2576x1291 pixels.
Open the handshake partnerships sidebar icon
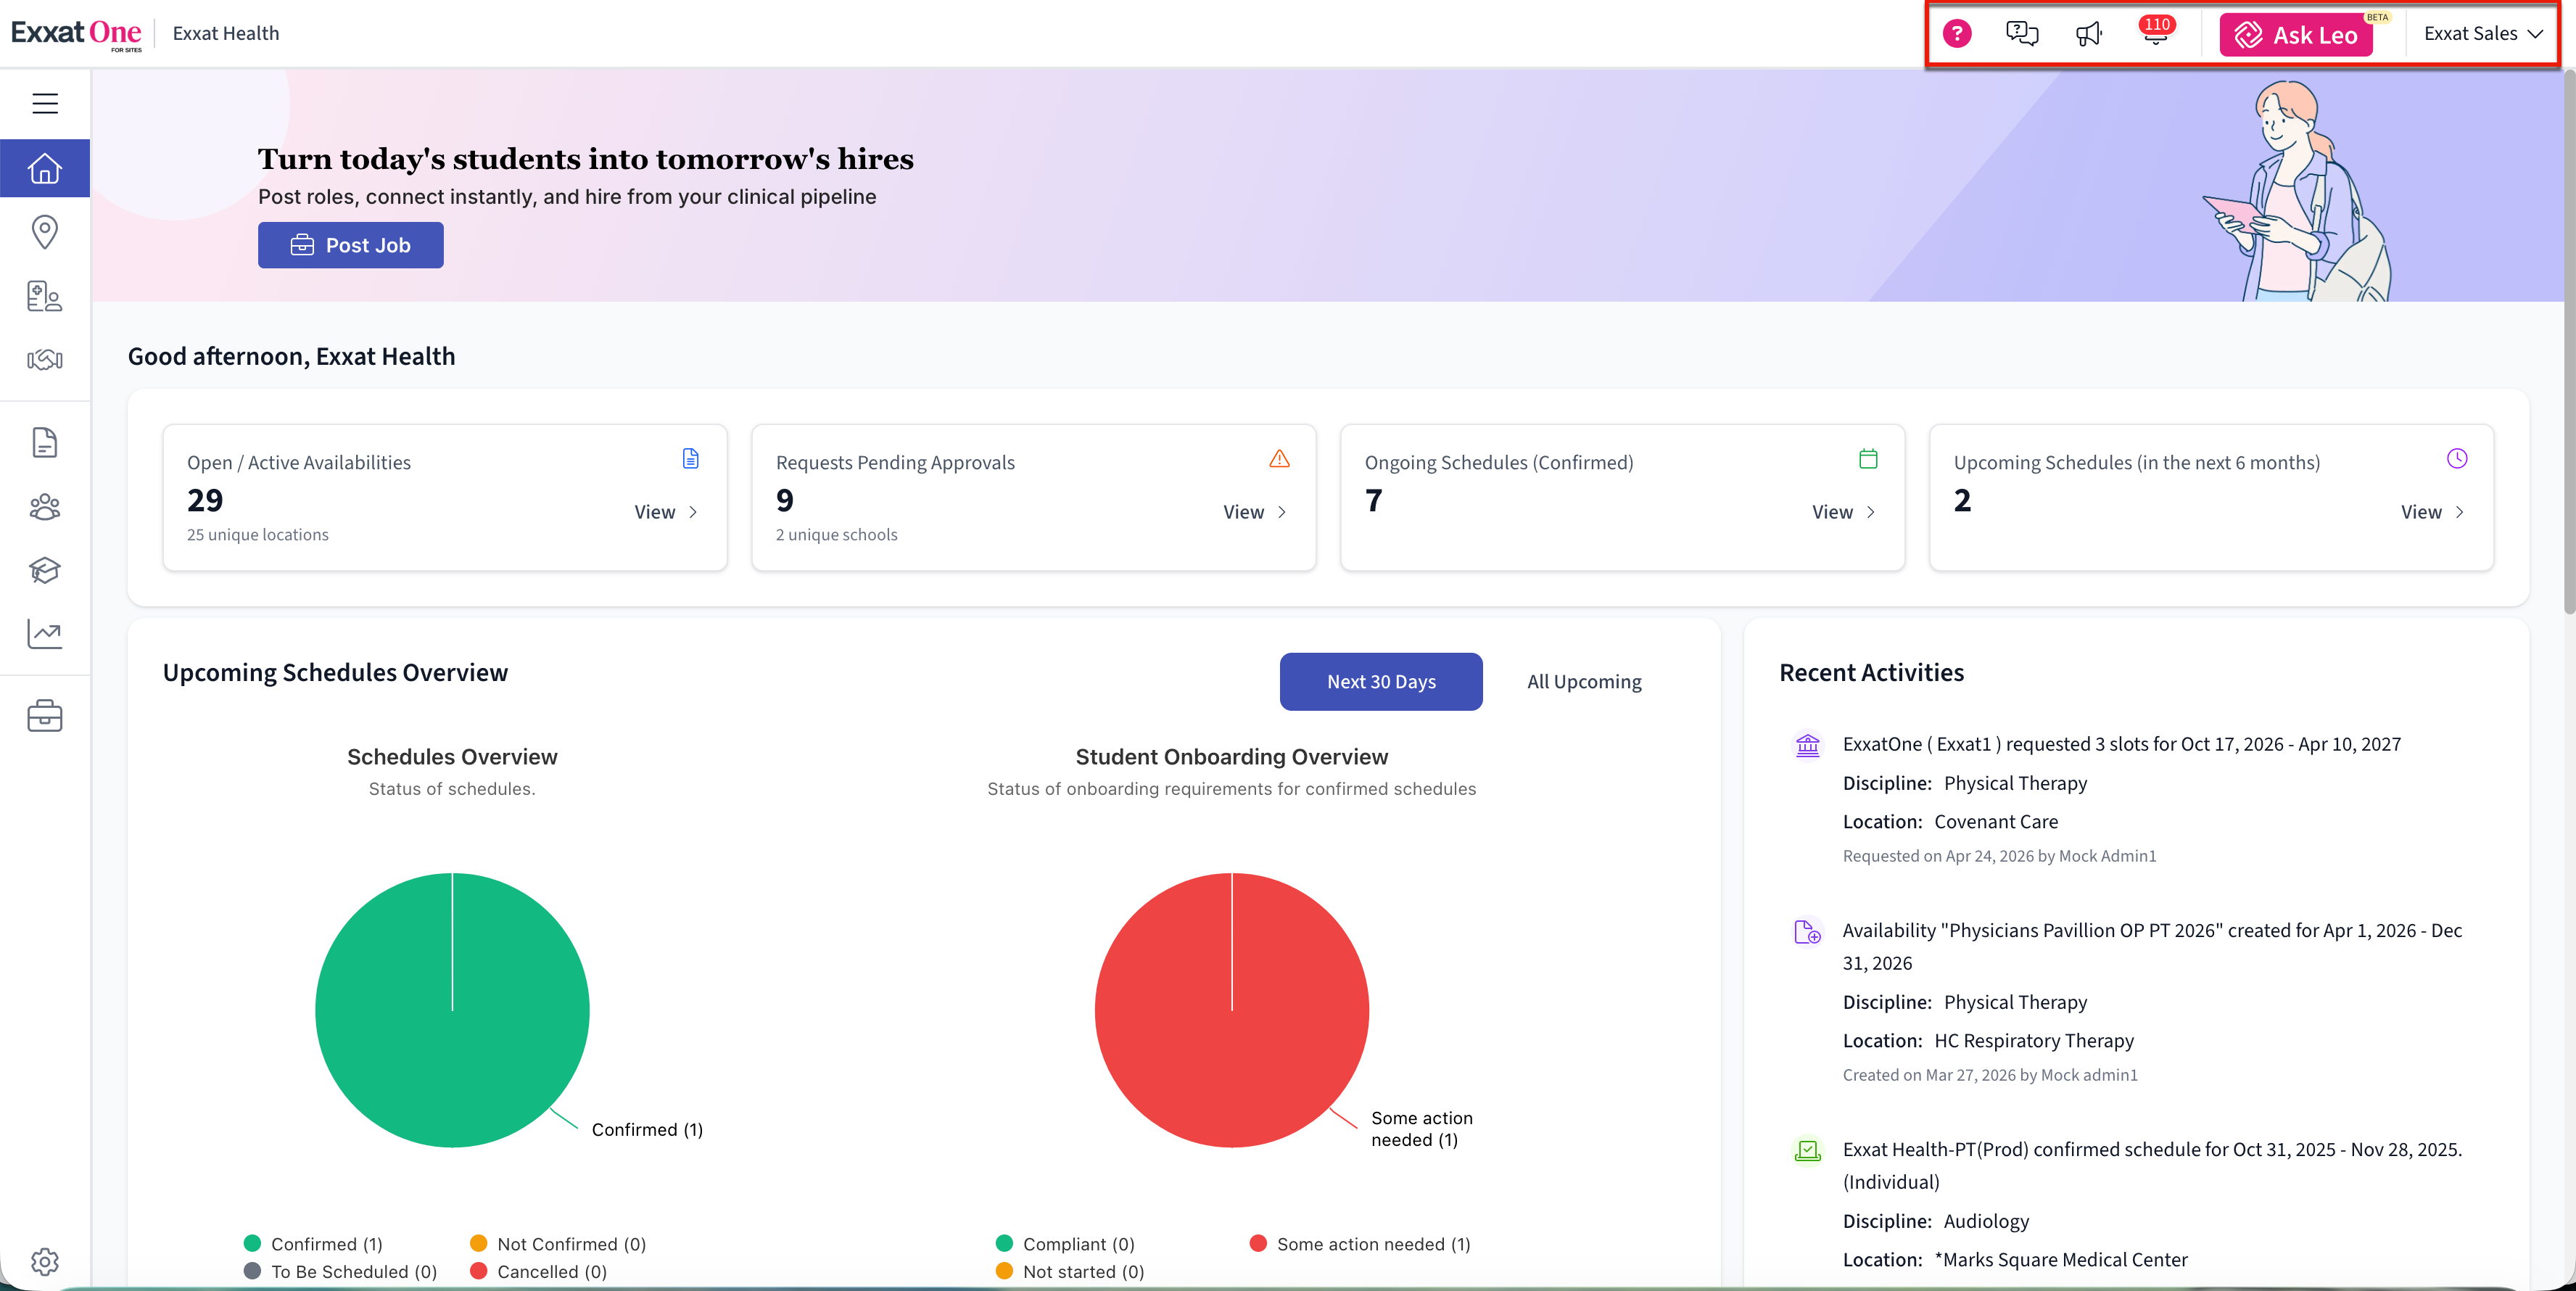click(45, 360)
